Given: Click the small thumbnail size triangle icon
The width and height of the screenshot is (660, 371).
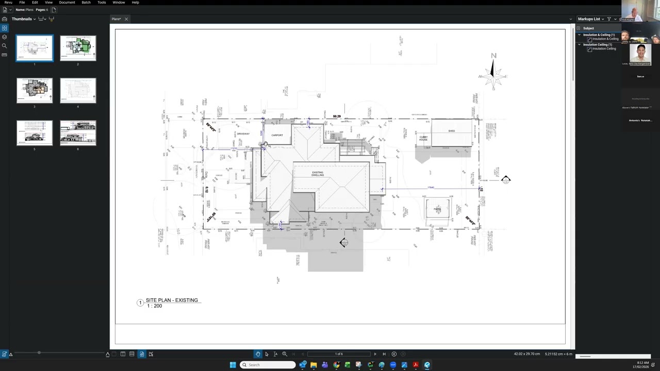Looking at the screenshot, I should coord(10,355).
